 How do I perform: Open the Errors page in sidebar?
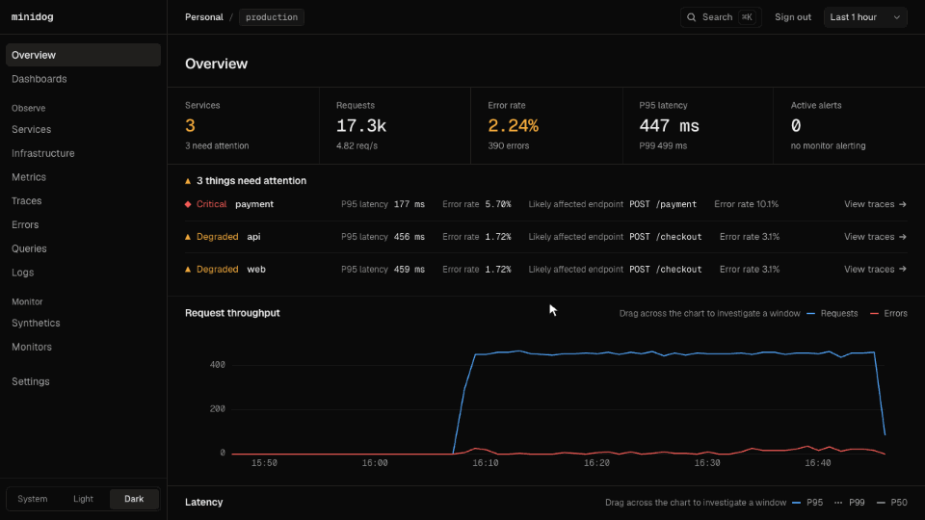pyautogui.click(x=83, y=224)
